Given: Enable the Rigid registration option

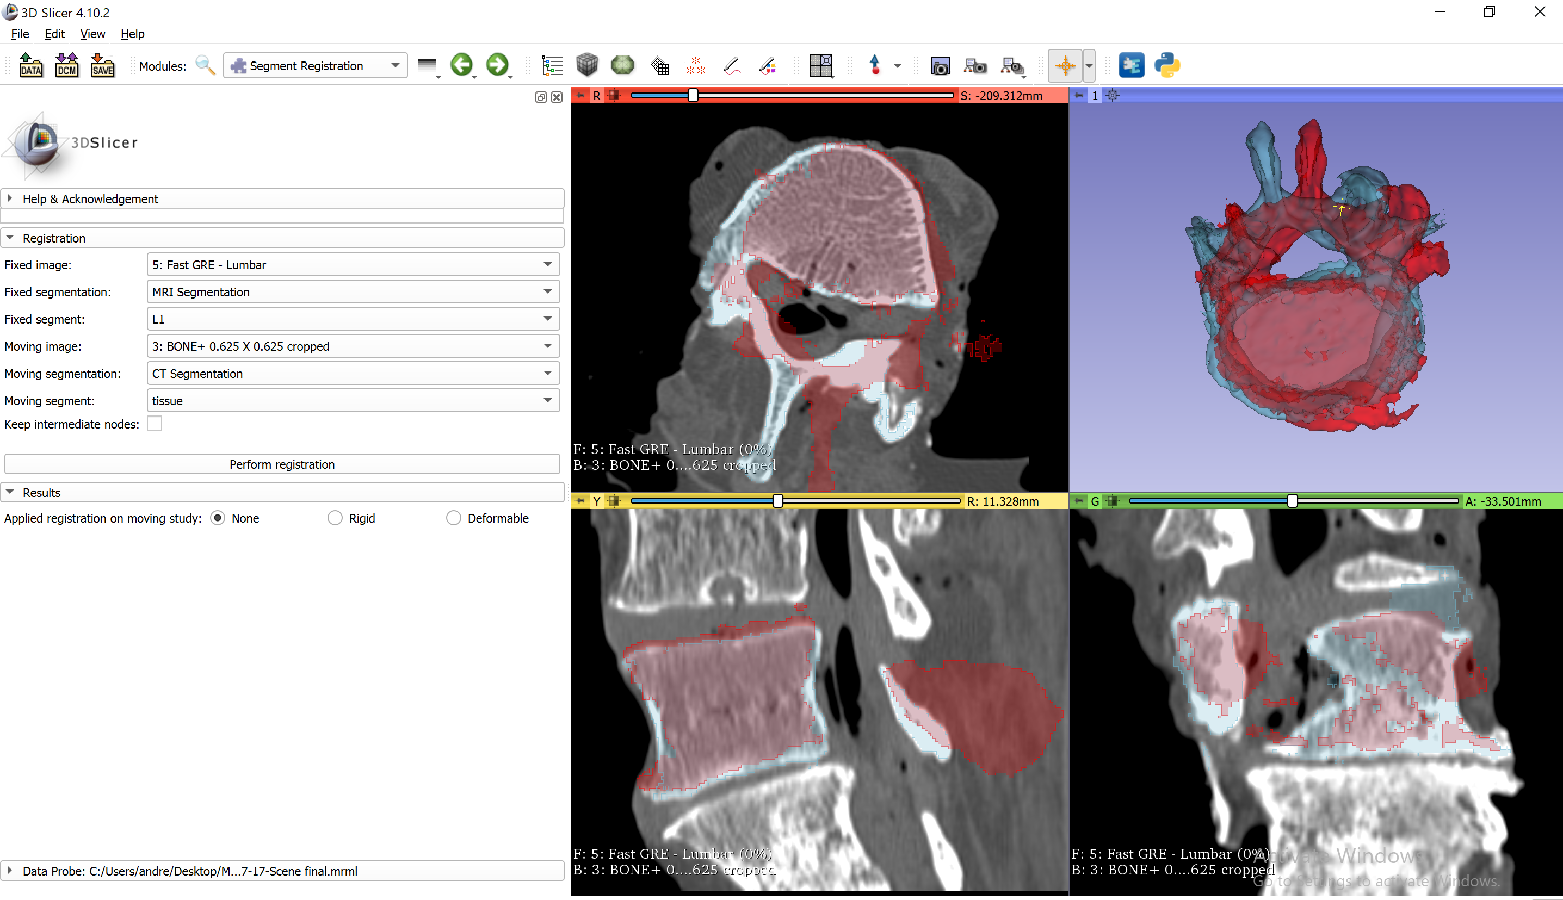Looking at the screenshot, I should (x=335, y=518).
